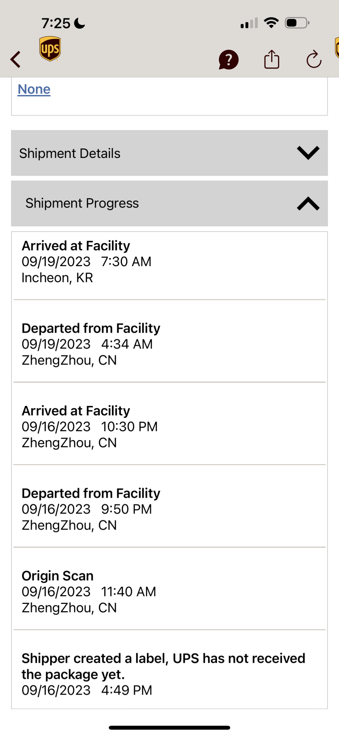Tap the back arrow icon
The width and height of the screenshot is (339, 736).
click(15, 59)
